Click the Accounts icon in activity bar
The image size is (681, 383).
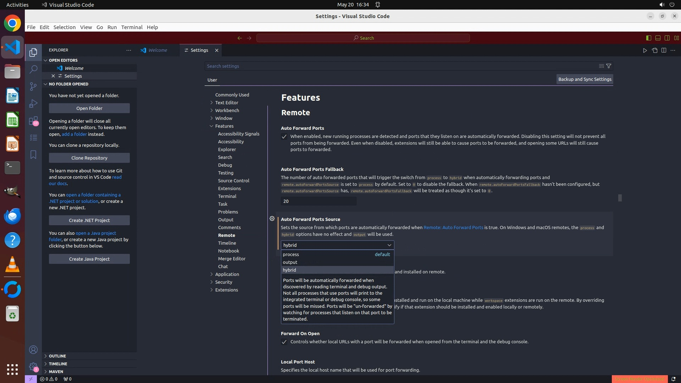(x=33, y=350)
